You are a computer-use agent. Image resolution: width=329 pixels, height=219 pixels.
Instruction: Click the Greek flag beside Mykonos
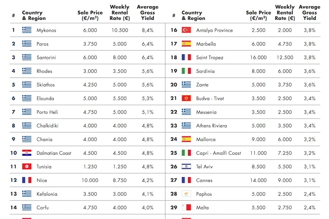click(27, 30)
